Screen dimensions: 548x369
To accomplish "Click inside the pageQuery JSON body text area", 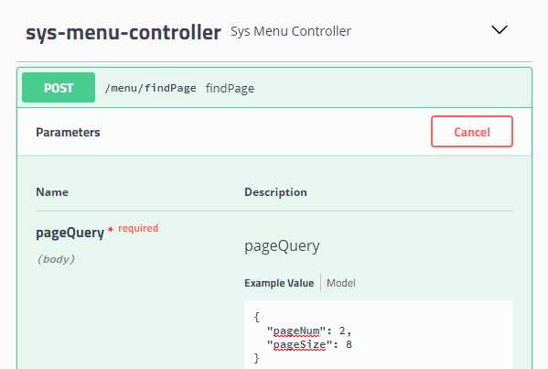I will coord(379,335).
